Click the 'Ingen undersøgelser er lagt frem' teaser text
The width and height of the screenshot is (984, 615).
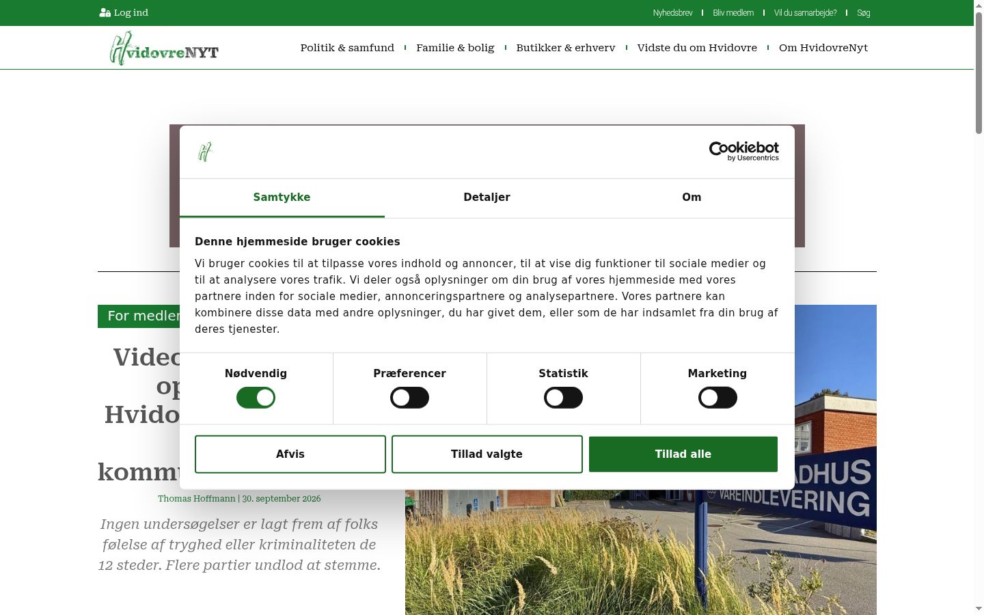point(239,545)
